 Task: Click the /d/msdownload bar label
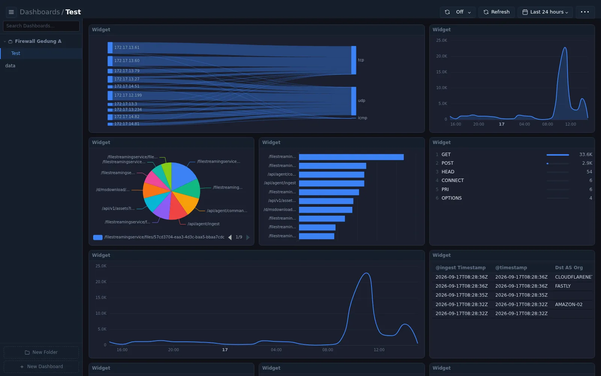pos(279,210)
